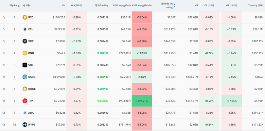
Task: Click the BTC price $110475.5 cell
Action: 59,17
